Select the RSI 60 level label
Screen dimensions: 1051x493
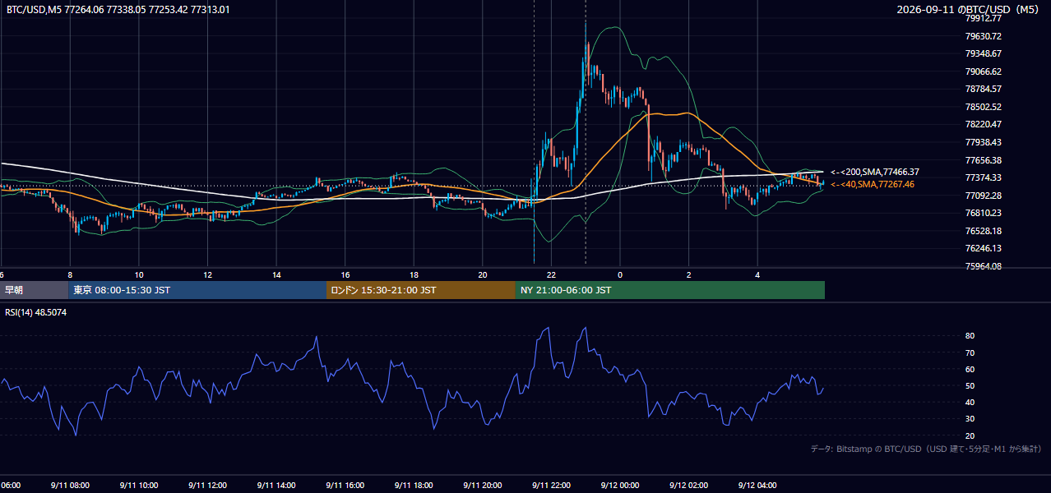(970, 369)
